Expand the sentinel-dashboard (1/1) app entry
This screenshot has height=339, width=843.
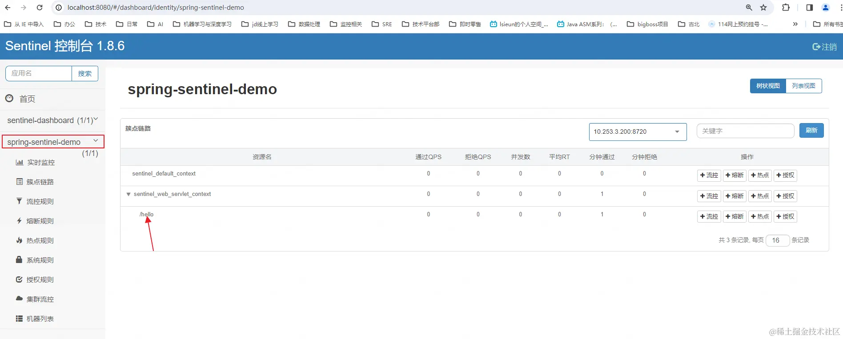click(52, 120)
